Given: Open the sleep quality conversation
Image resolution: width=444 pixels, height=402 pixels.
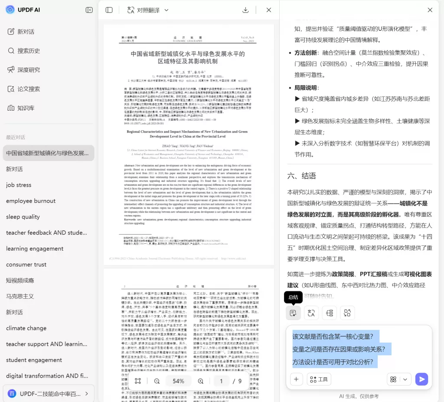Looking at the screenshot, I should (x=23, y=217).
